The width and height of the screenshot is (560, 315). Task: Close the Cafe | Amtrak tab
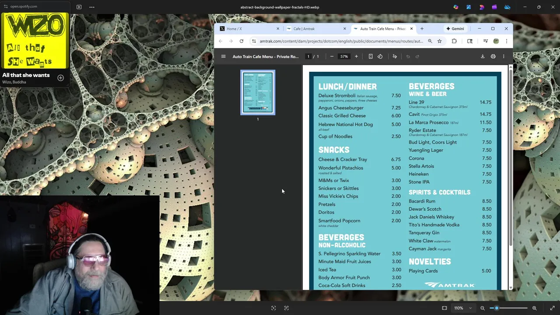(344, 29)
